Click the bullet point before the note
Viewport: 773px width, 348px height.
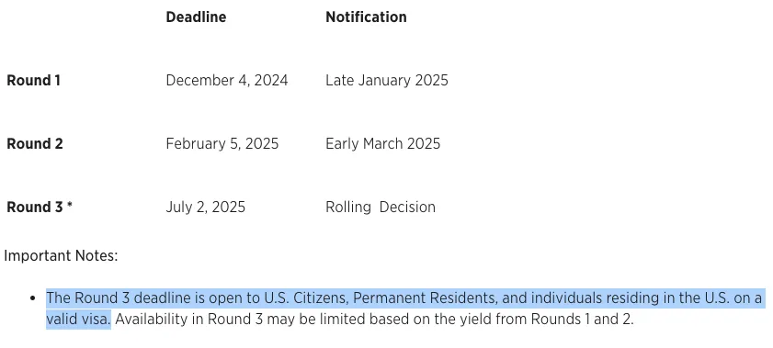click(x=32, y=298)
